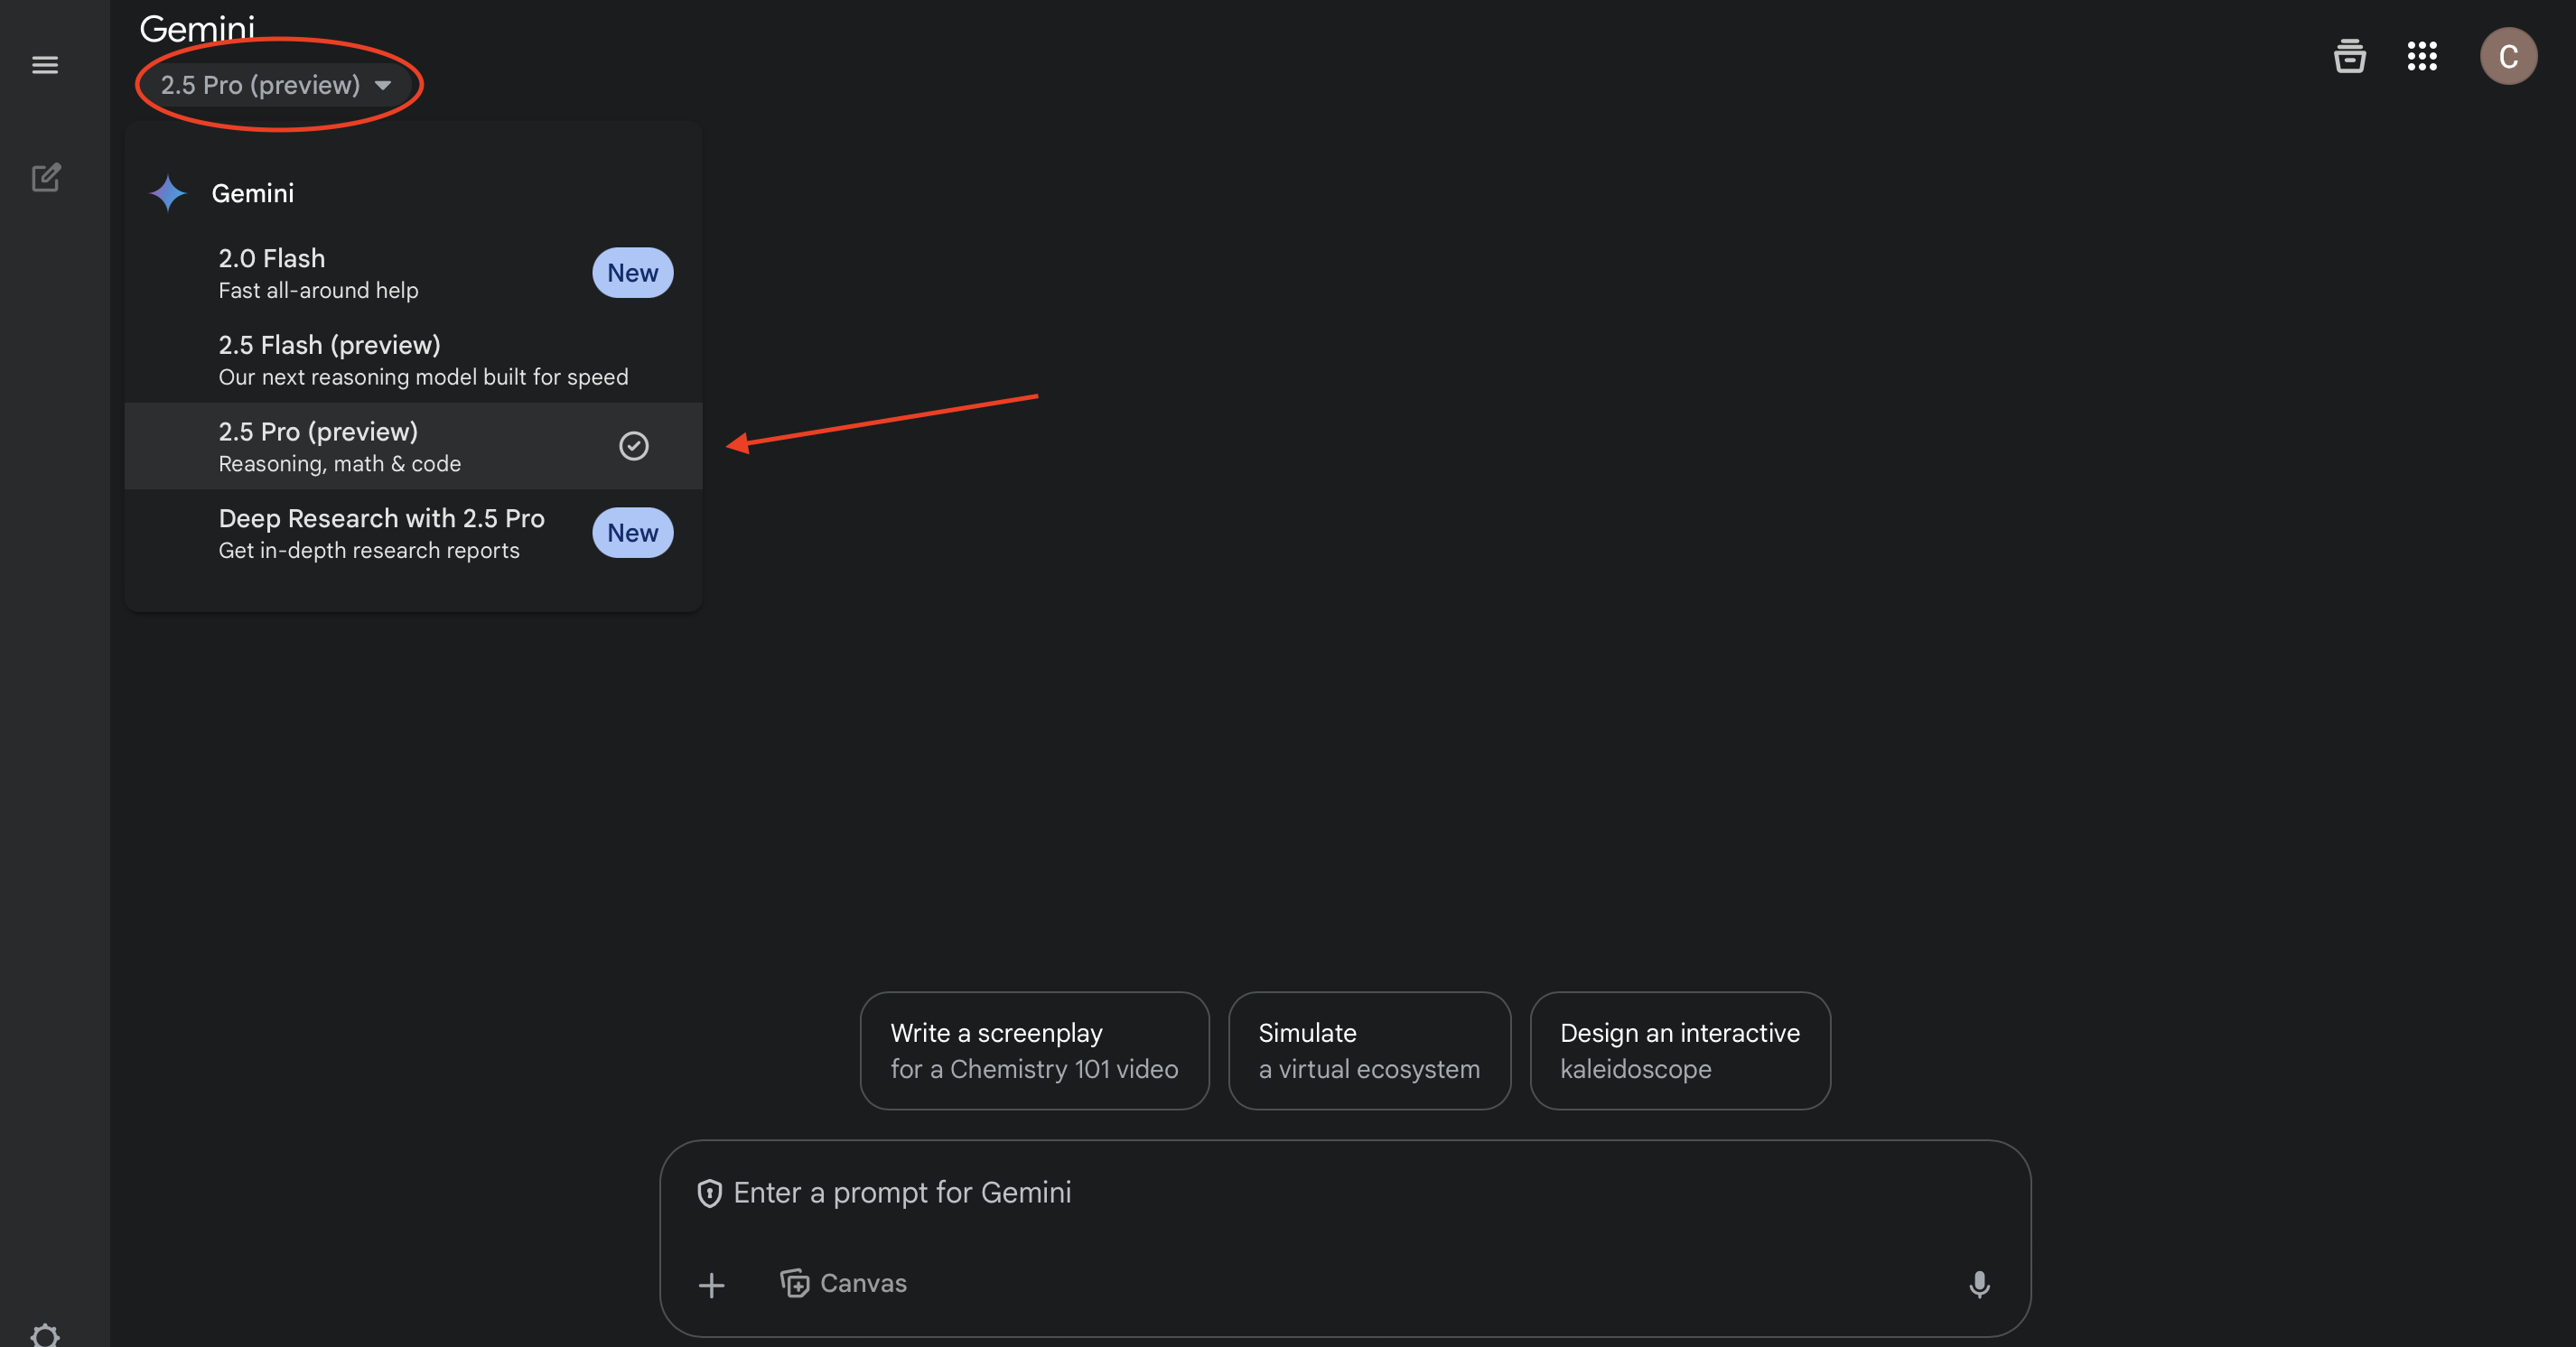2576x1347 pixels.
Task: Click the Write a screenplay suggestion
Action: pos(1033,1050)
